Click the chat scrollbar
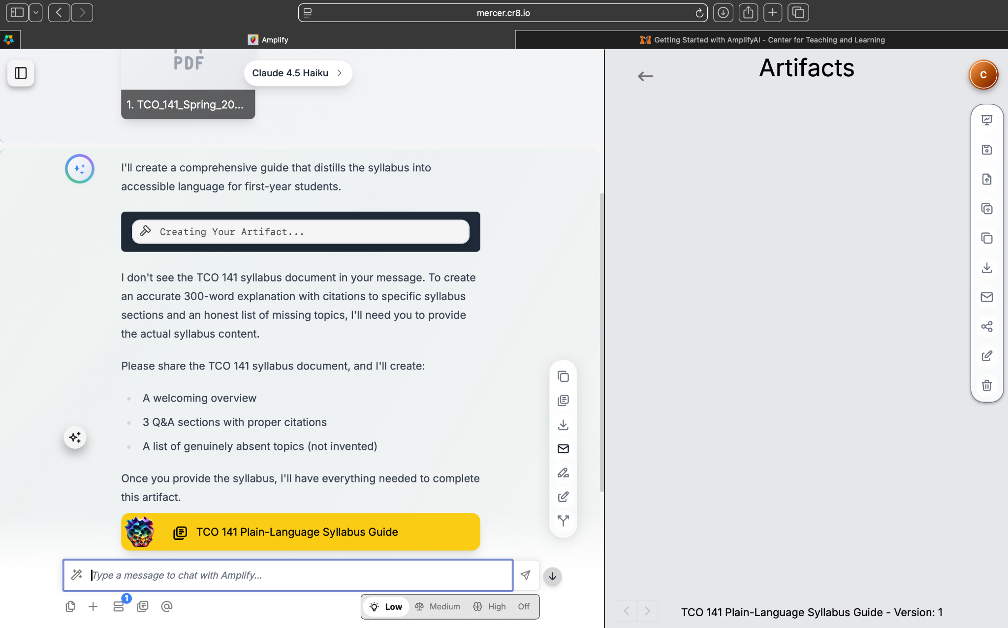The height and width of the screenshot is (628, 1008). point(601,342)
